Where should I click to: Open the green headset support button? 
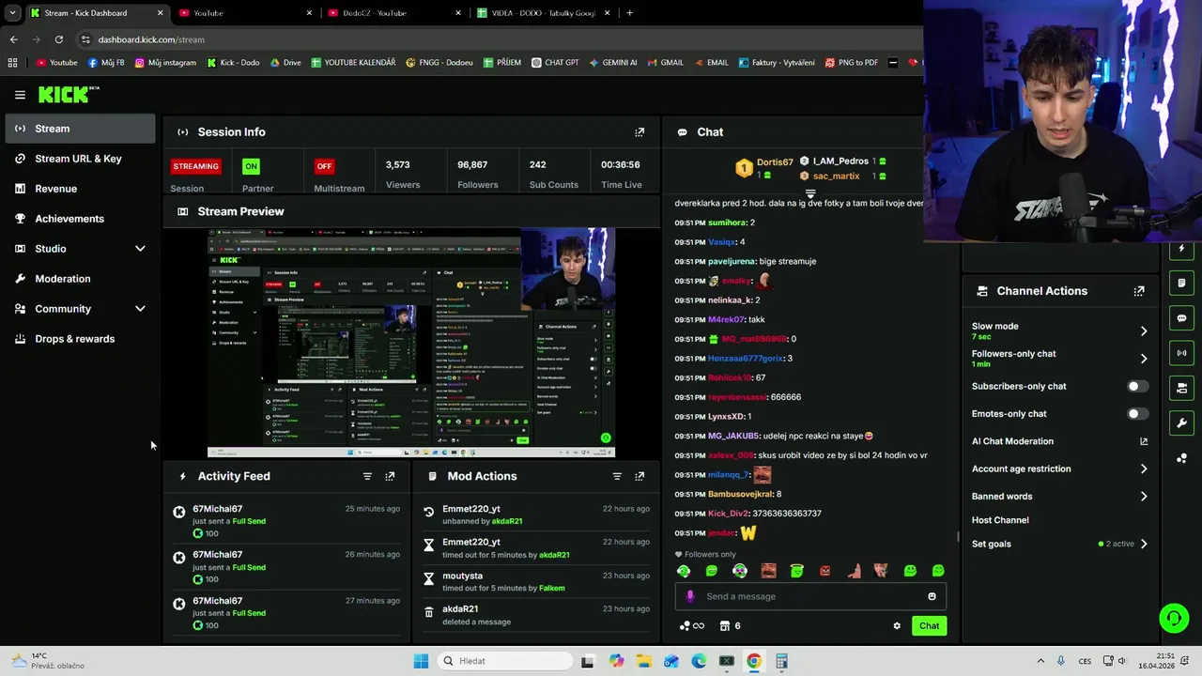(x=1174, y=618)
